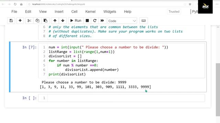Click the divisor list output text

click(x=96, y=87)
